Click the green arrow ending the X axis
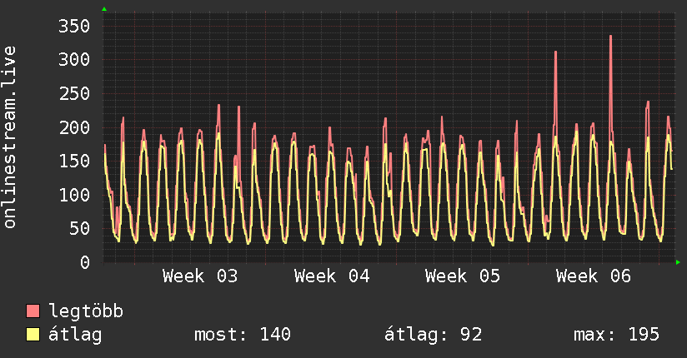The width and height of the screenshot is (687, 358). (679, 262)
